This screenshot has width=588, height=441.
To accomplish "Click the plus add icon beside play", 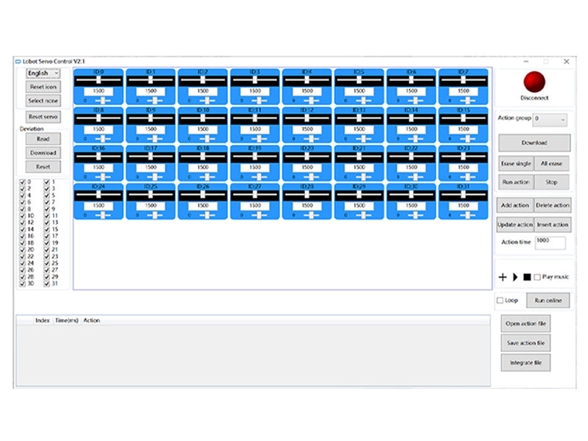I will tap(503, 277).
